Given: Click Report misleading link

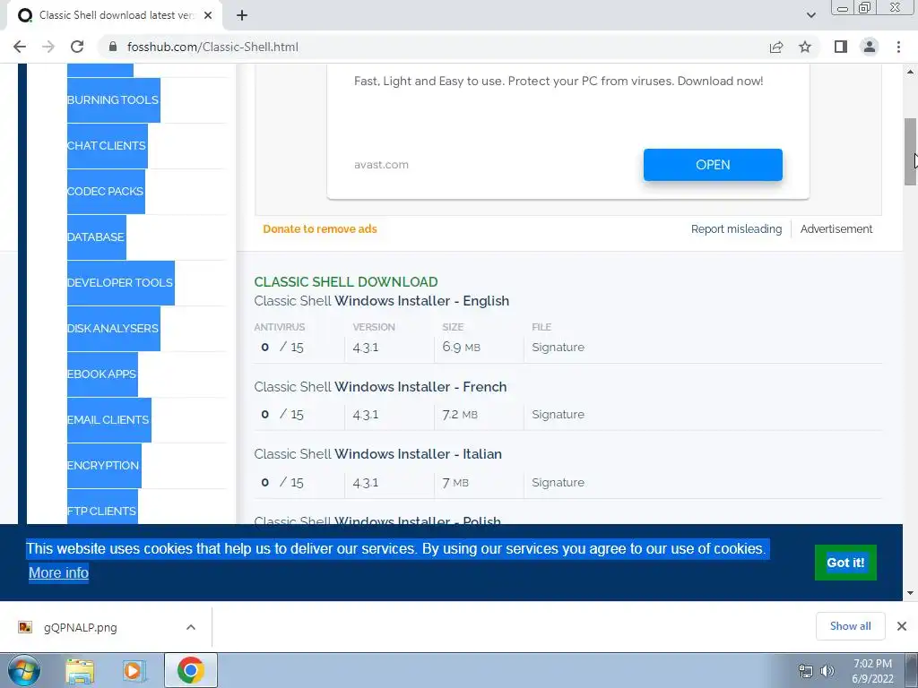Looking at the screenshot, I should pyautogui.click(x=736, y=229).
